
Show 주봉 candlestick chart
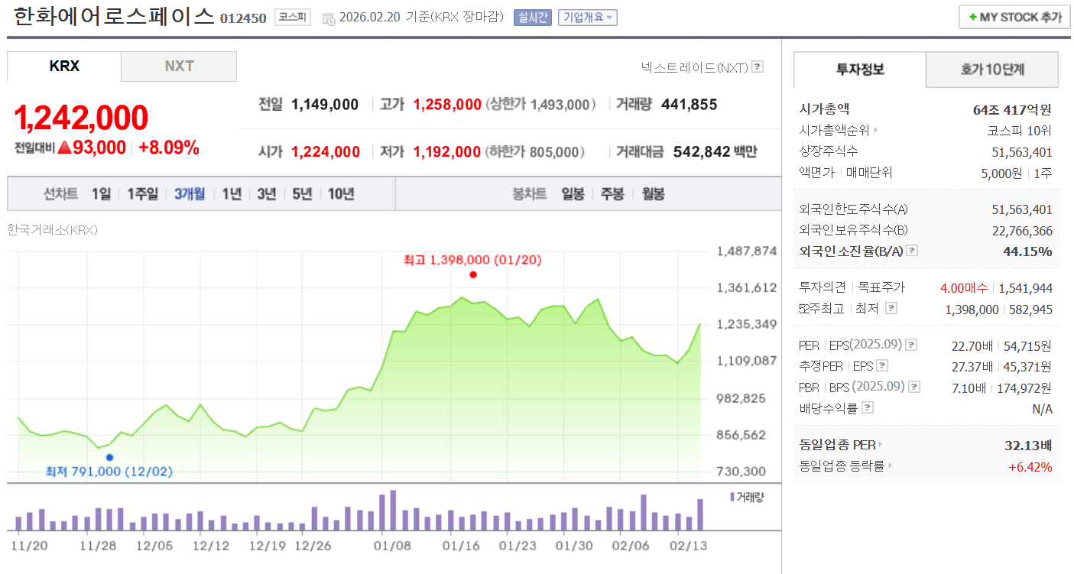[x=612, y=194]
